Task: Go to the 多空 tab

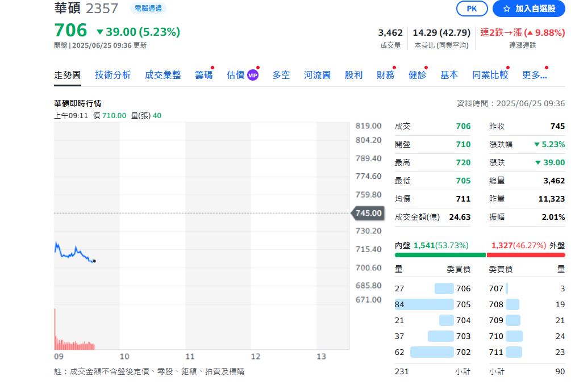Action: [281, 75]
